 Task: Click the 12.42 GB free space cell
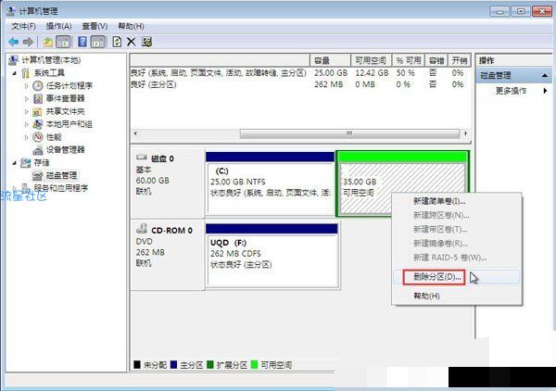point(372,73)
